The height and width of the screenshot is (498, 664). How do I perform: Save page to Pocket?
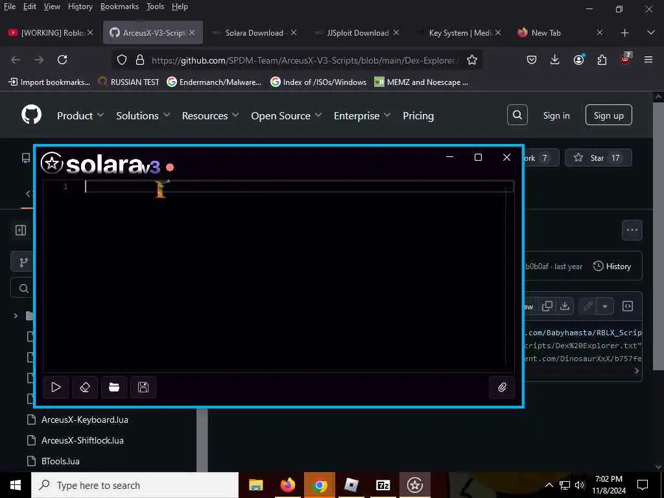tap(532, 60)
